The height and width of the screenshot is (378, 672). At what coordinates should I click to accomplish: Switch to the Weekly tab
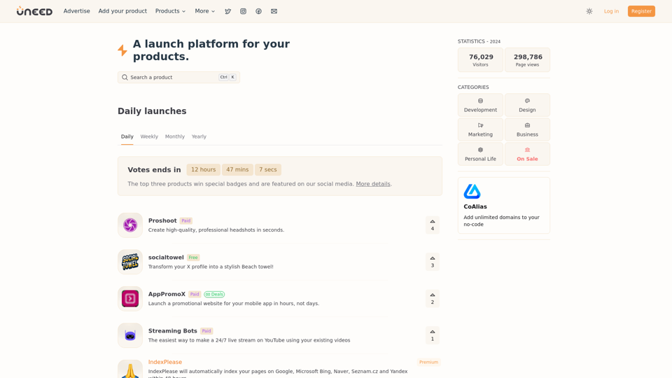149,136
